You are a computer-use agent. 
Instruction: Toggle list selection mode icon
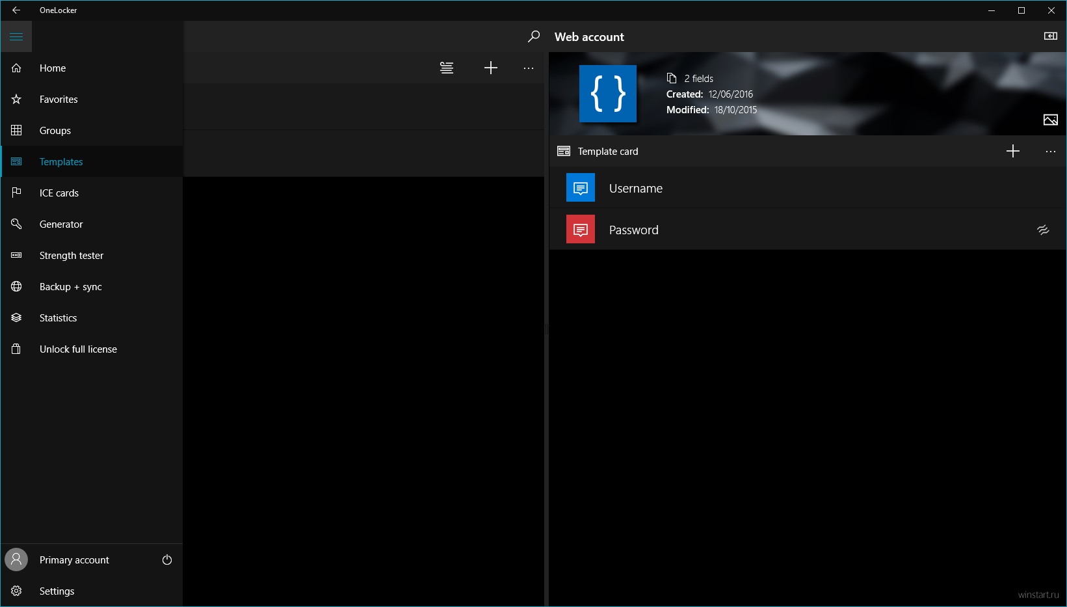[x=447, y=68]
